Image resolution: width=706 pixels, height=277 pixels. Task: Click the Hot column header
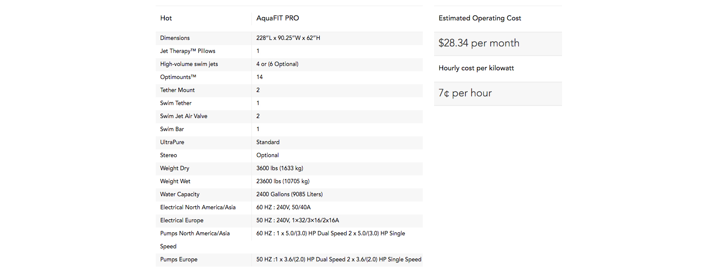[166, 18]
